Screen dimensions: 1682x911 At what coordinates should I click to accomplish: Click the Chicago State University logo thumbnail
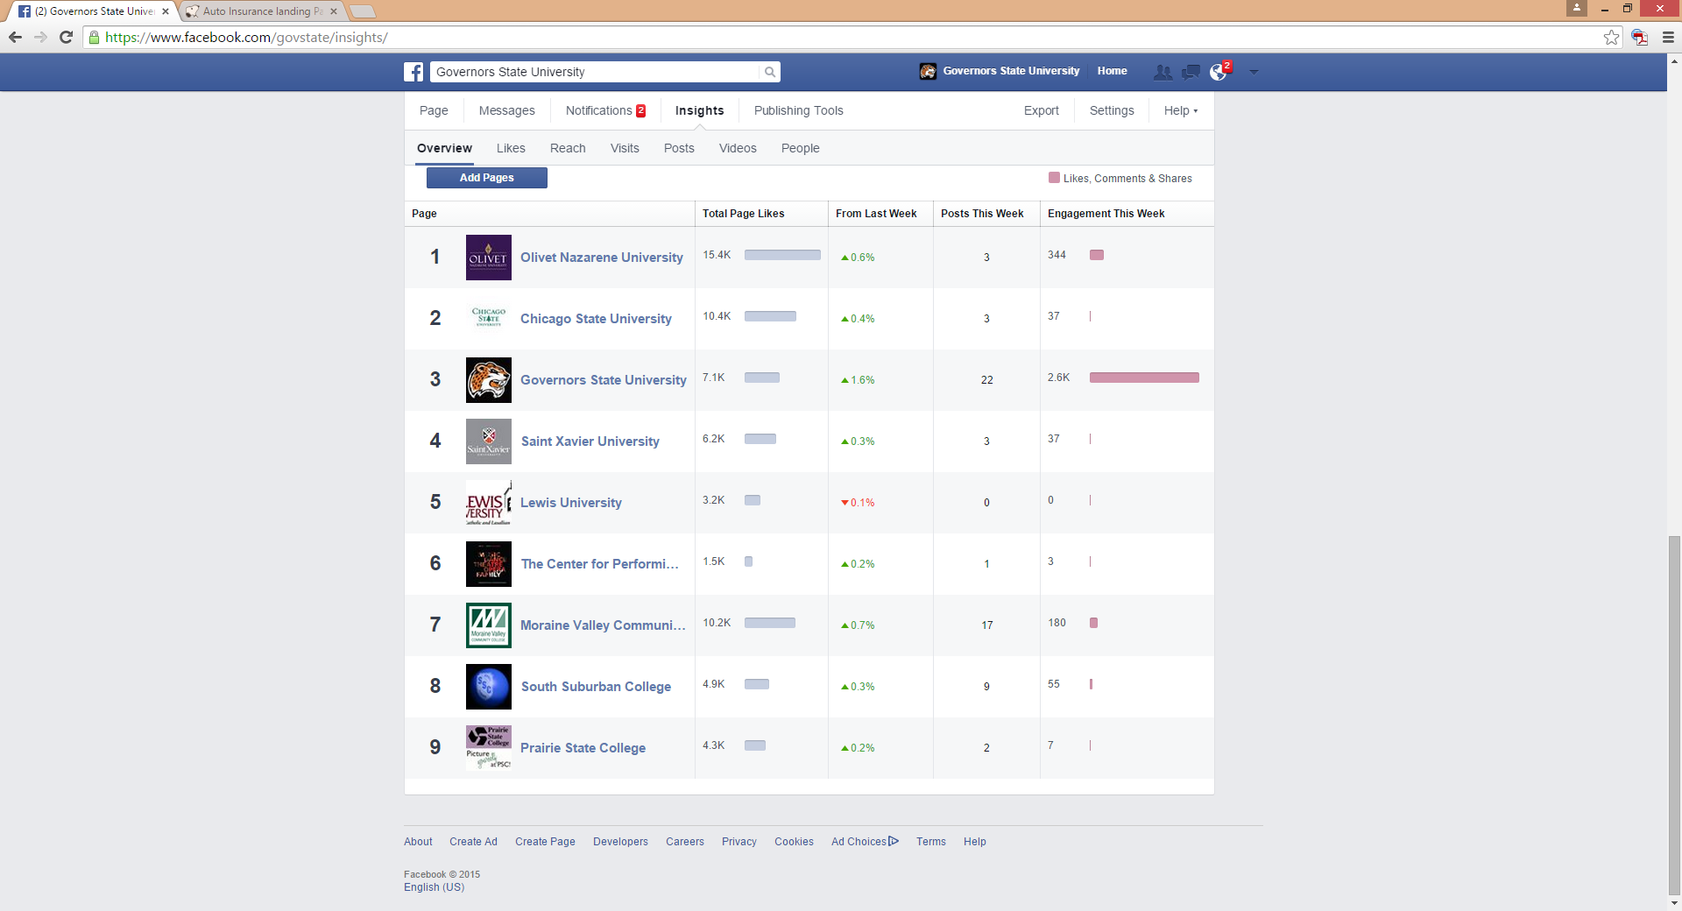pyautogui.click(x=489, y=319)
